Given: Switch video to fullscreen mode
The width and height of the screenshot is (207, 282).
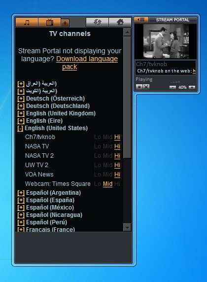Looking at the screenshot, I should pyautogui.click(x=146, y=87).
